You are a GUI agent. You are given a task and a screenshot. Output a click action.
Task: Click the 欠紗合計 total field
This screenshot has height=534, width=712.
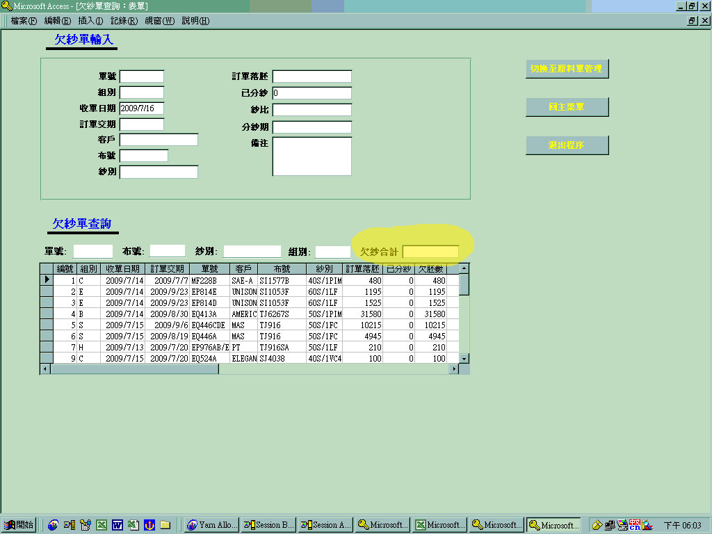[x=430, y=252]
